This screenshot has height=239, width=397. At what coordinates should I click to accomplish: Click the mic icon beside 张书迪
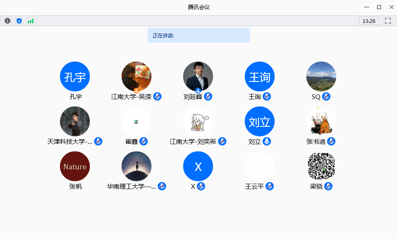(331, 141)
